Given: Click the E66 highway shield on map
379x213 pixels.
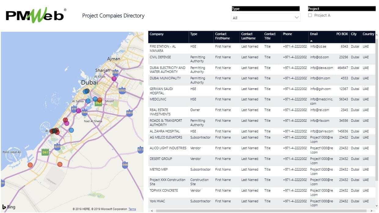Looking at the screenshot, I should pyautogui.click(x=125, y=164).
